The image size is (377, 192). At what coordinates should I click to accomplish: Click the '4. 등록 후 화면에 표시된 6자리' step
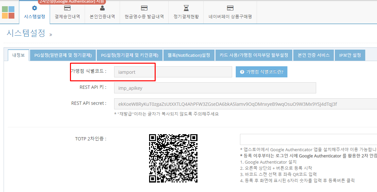click(x=297, y=180)
